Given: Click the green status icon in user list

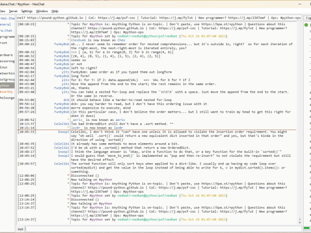Looking at the screenshot, I should [x=307, y=24].
